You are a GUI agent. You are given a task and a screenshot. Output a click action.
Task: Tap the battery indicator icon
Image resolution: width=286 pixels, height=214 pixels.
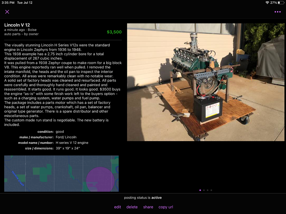pyautogui.click(x=281, y=3)
